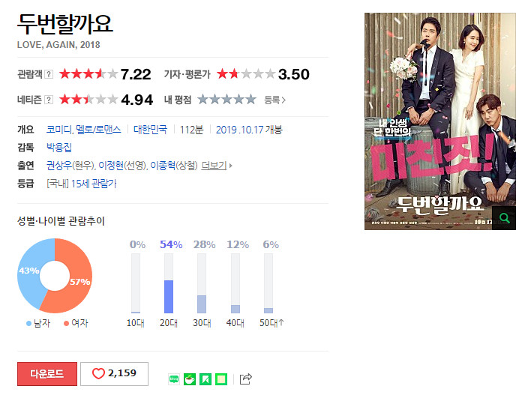Screen dimensions: 531x407
Task: Share to Naver Cafe cup icon
Action: [x=190, y=379]
